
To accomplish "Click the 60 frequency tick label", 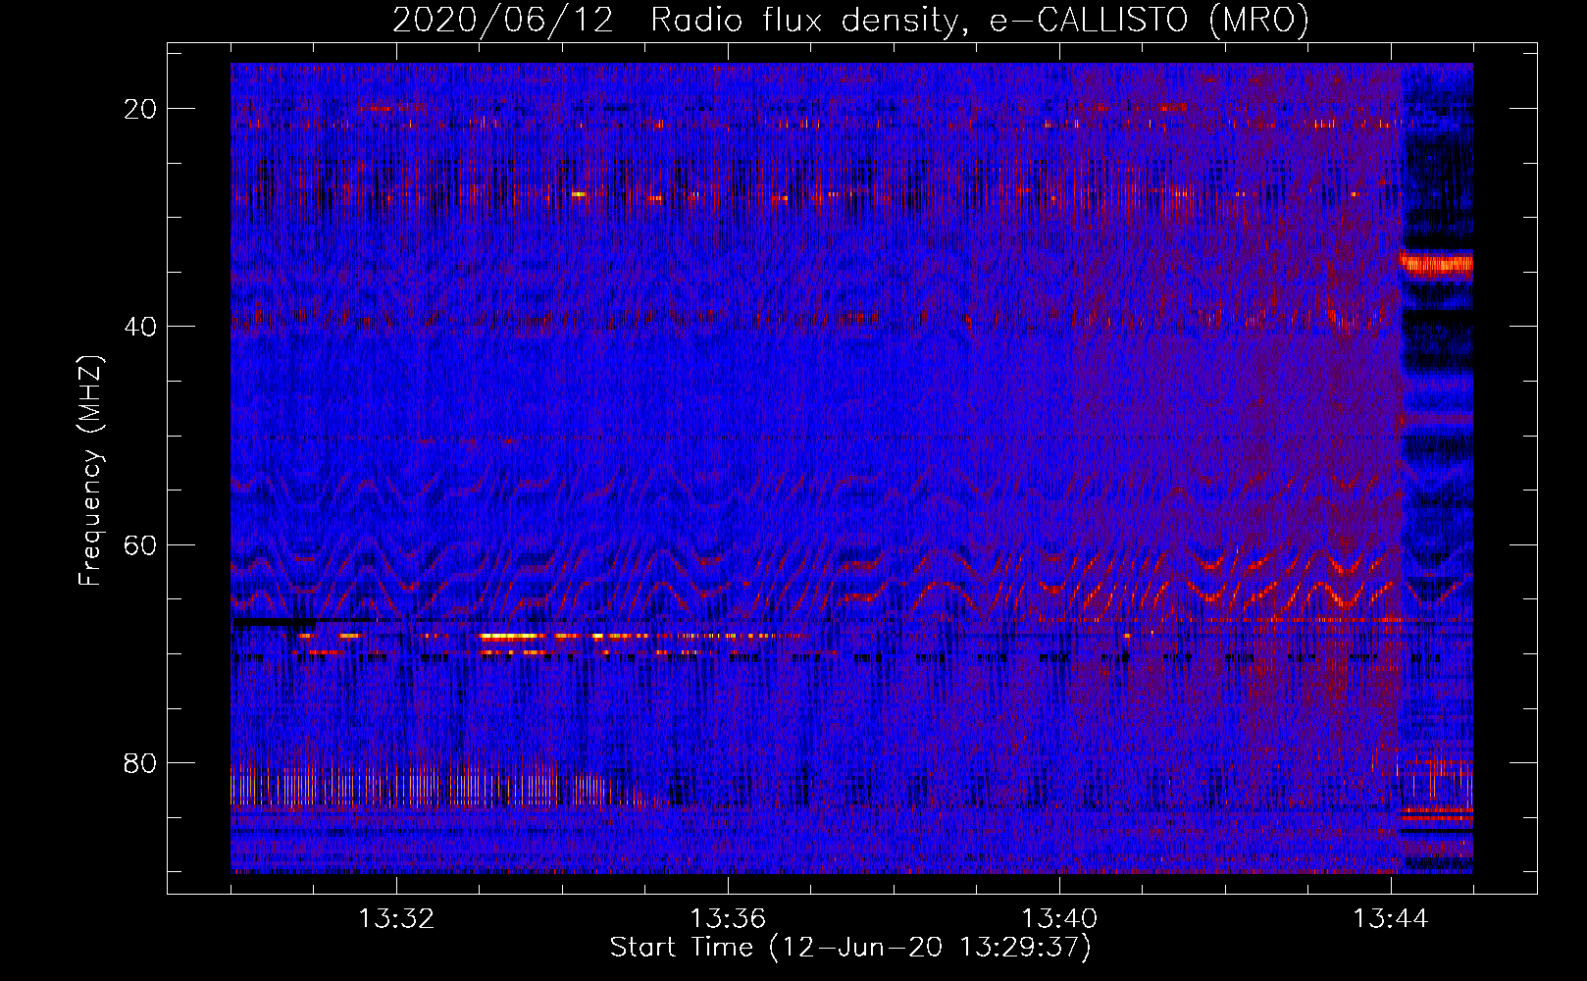I will [x=141, y=544].
